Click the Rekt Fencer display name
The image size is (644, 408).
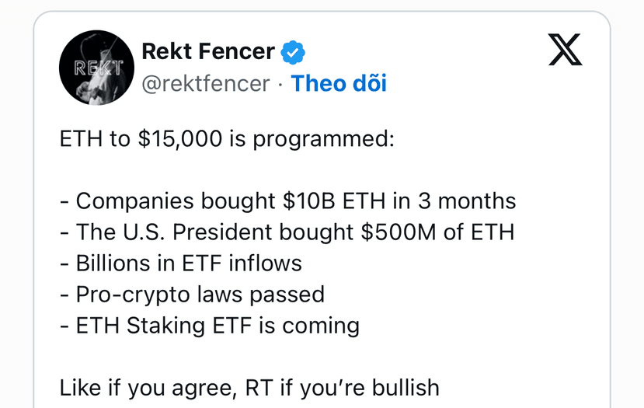coord(208,51)
